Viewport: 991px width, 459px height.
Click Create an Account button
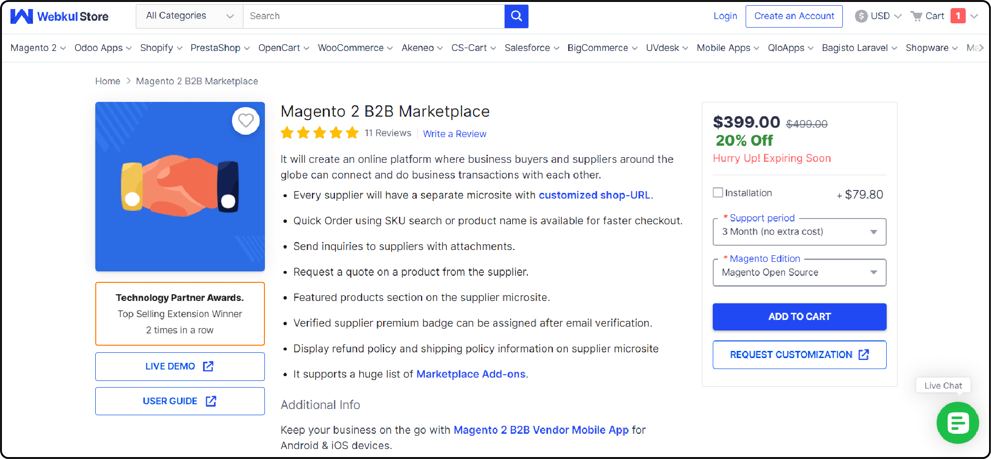(794, 16)
